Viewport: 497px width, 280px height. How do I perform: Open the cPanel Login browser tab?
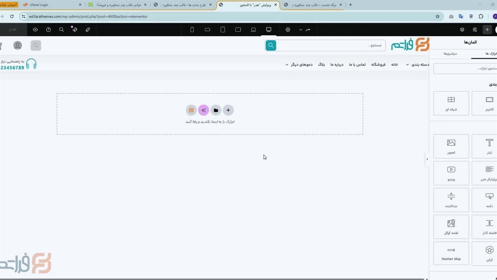point(39,5)
